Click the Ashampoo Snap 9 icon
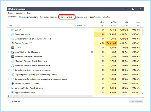 pyautogui.click(x=13, y=83)
